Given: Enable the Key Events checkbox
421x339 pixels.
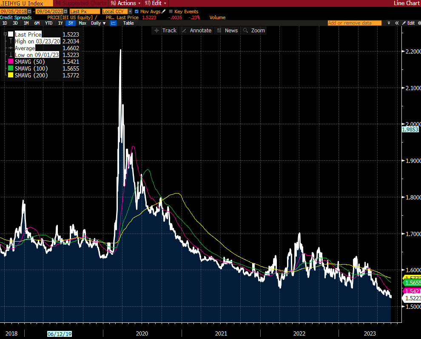Looking at the screenshot, I should pyautogui.click(x=171, y=11).
